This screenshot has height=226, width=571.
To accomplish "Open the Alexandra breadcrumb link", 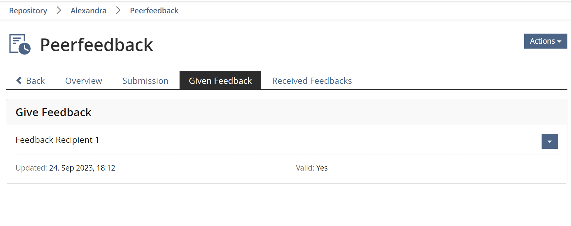I will tap(88, 11).
